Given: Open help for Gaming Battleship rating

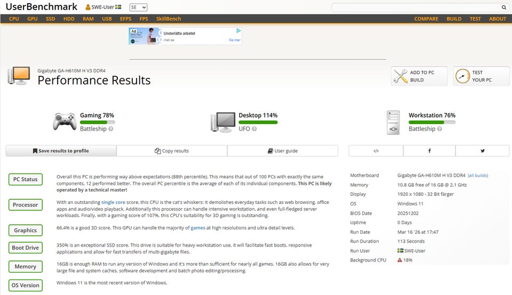Looking at the screenshot, I should click(111, 129).
